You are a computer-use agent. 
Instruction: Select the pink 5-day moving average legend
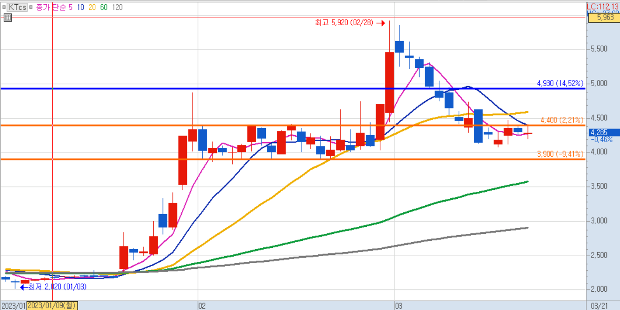coord(71,7)
